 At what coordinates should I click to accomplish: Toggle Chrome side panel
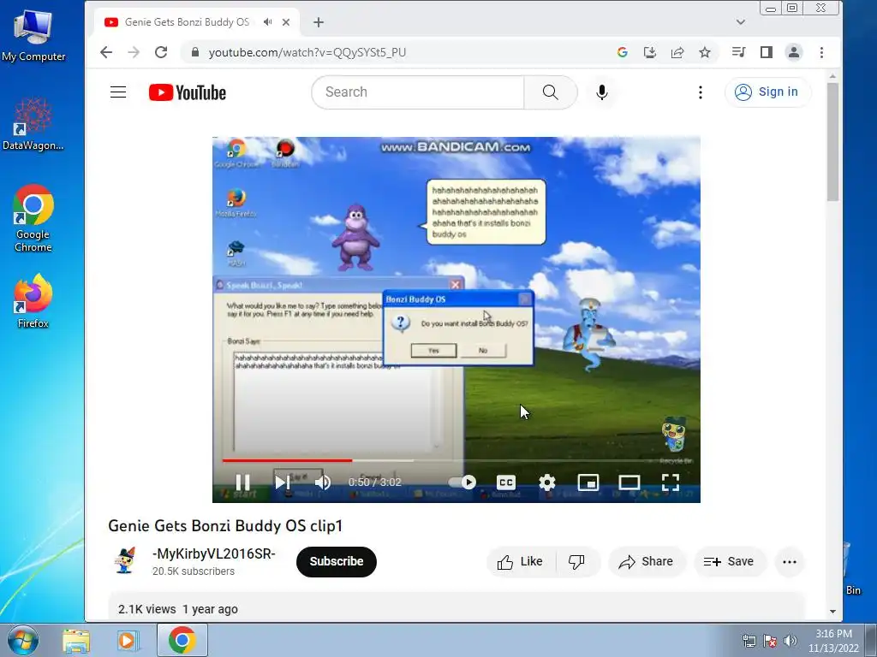click(767, 52)
